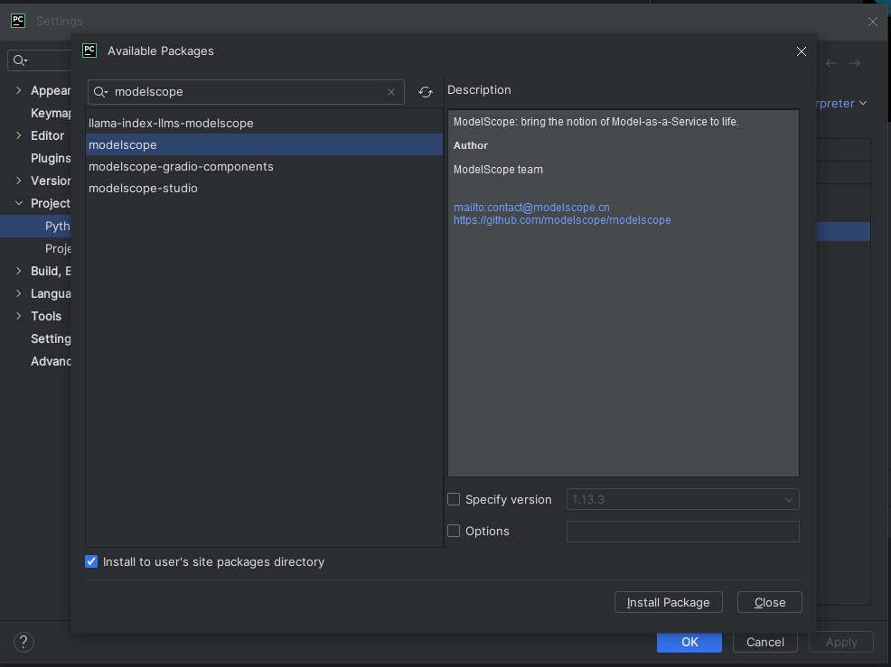This screenshot has height=667, width=891.
Task: Enable the Options checkbox
Action: [x=454, y=531]
